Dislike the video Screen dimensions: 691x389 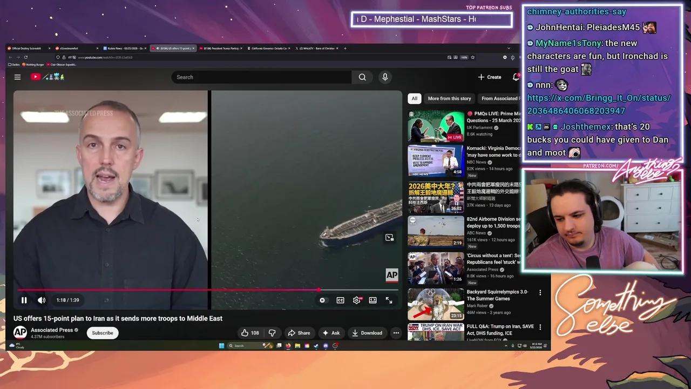[272, 333]
